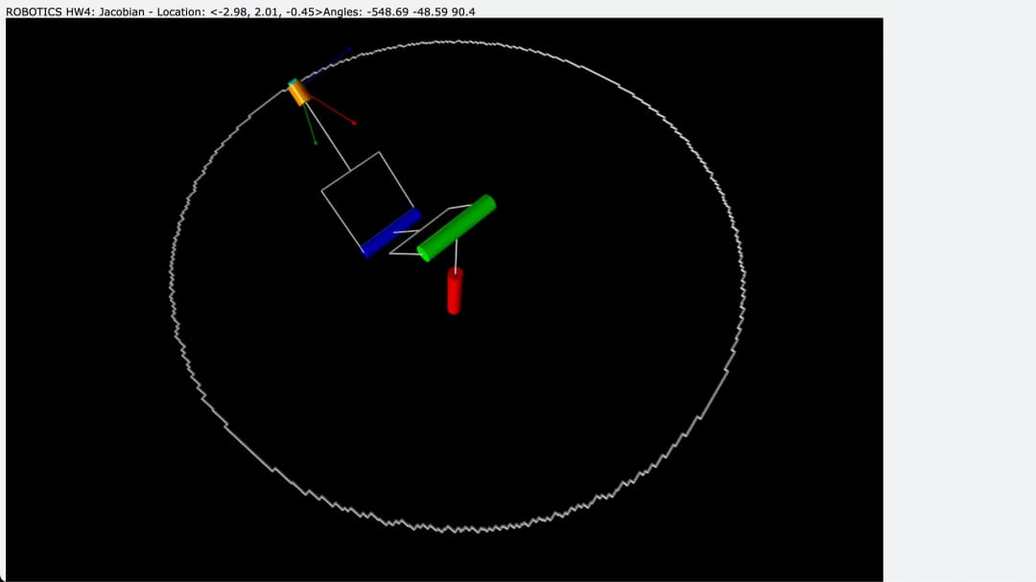Viewport: 1036px width, 582px height.
Task: Click the rightmost edge of the trajectory circle
Action: [744, 278]
